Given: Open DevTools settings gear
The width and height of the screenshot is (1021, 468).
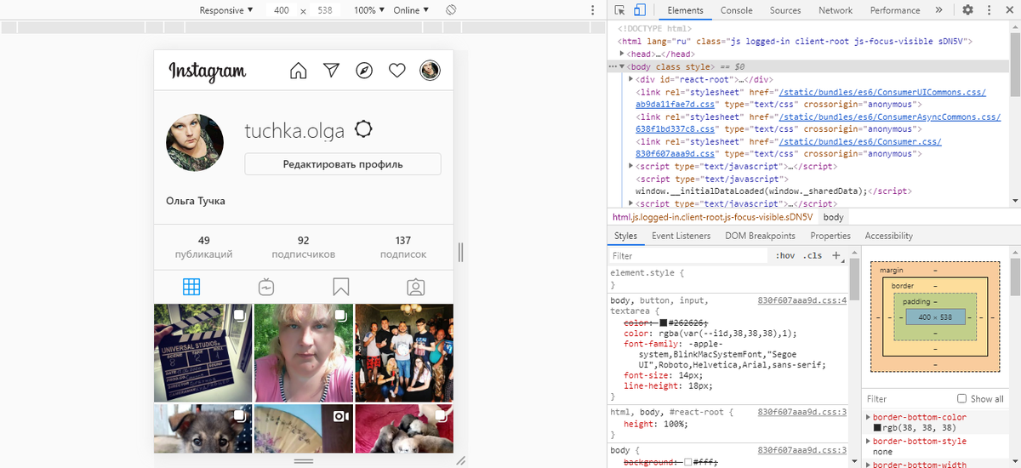Looking at the screenshot, I should [x=967, y=10].
